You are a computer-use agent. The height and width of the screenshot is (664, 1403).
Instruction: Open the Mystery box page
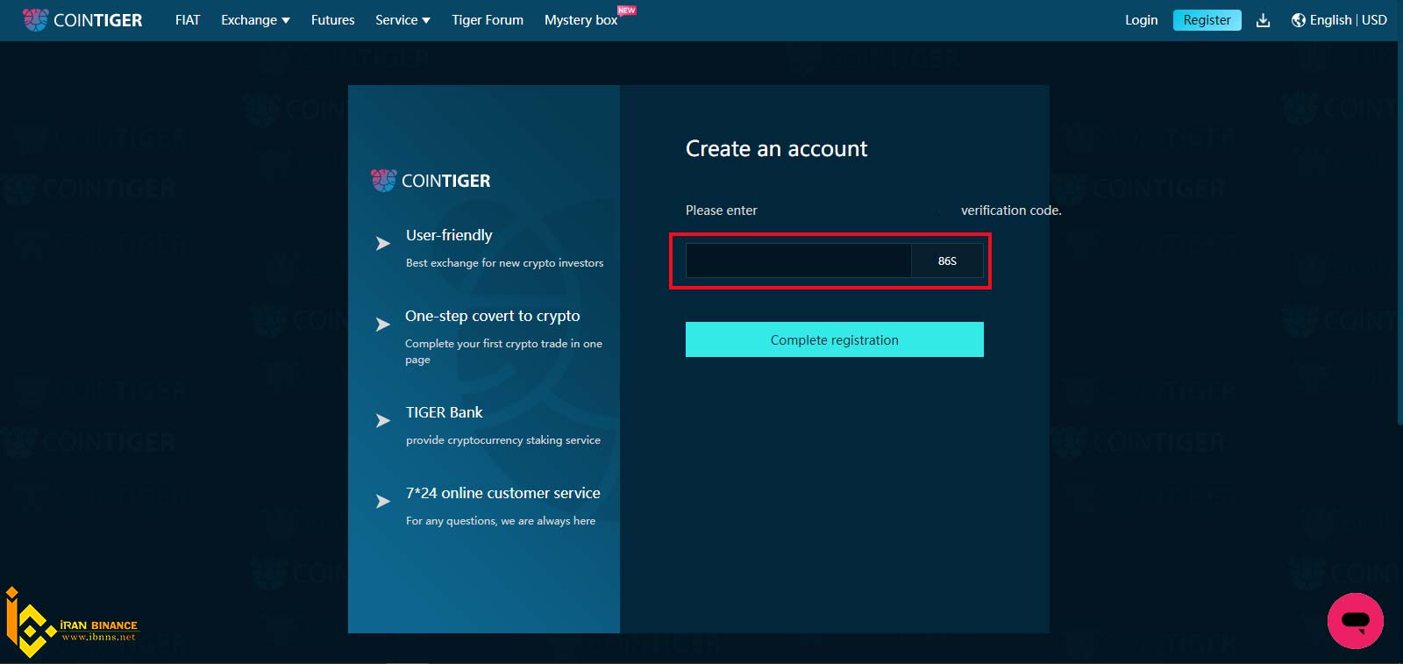pos(580,20)
